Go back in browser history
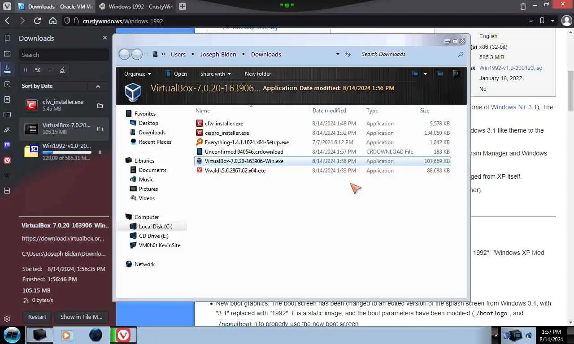 (7, 21)
